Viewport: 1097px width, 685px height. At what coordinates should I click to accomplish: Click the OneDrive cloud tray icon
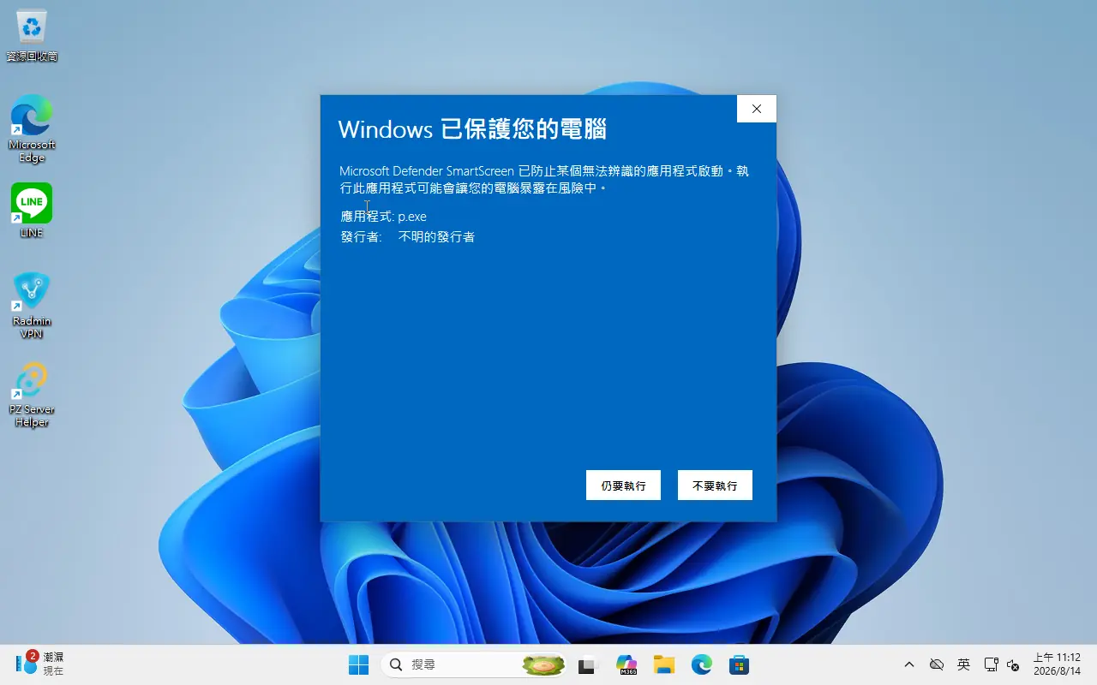pyautogui.click(x=937, y=664)
